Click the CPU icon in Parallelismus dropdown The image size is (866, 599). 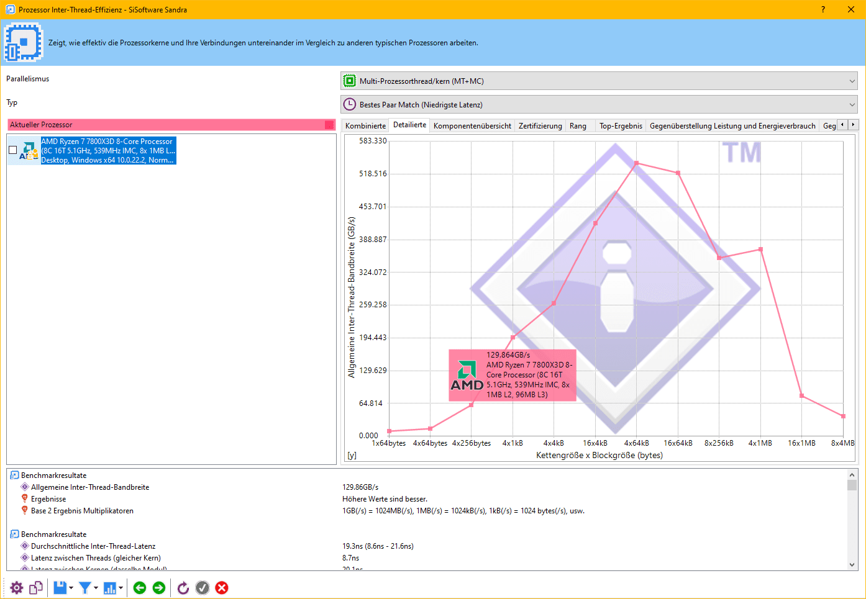350,81
